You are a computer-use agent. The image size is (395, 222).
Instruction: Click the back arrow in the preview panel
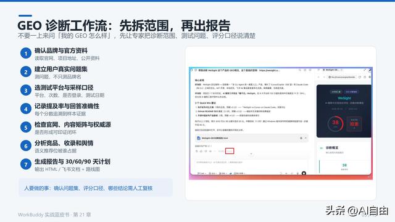pyautogui.click(x=318, y=76)
